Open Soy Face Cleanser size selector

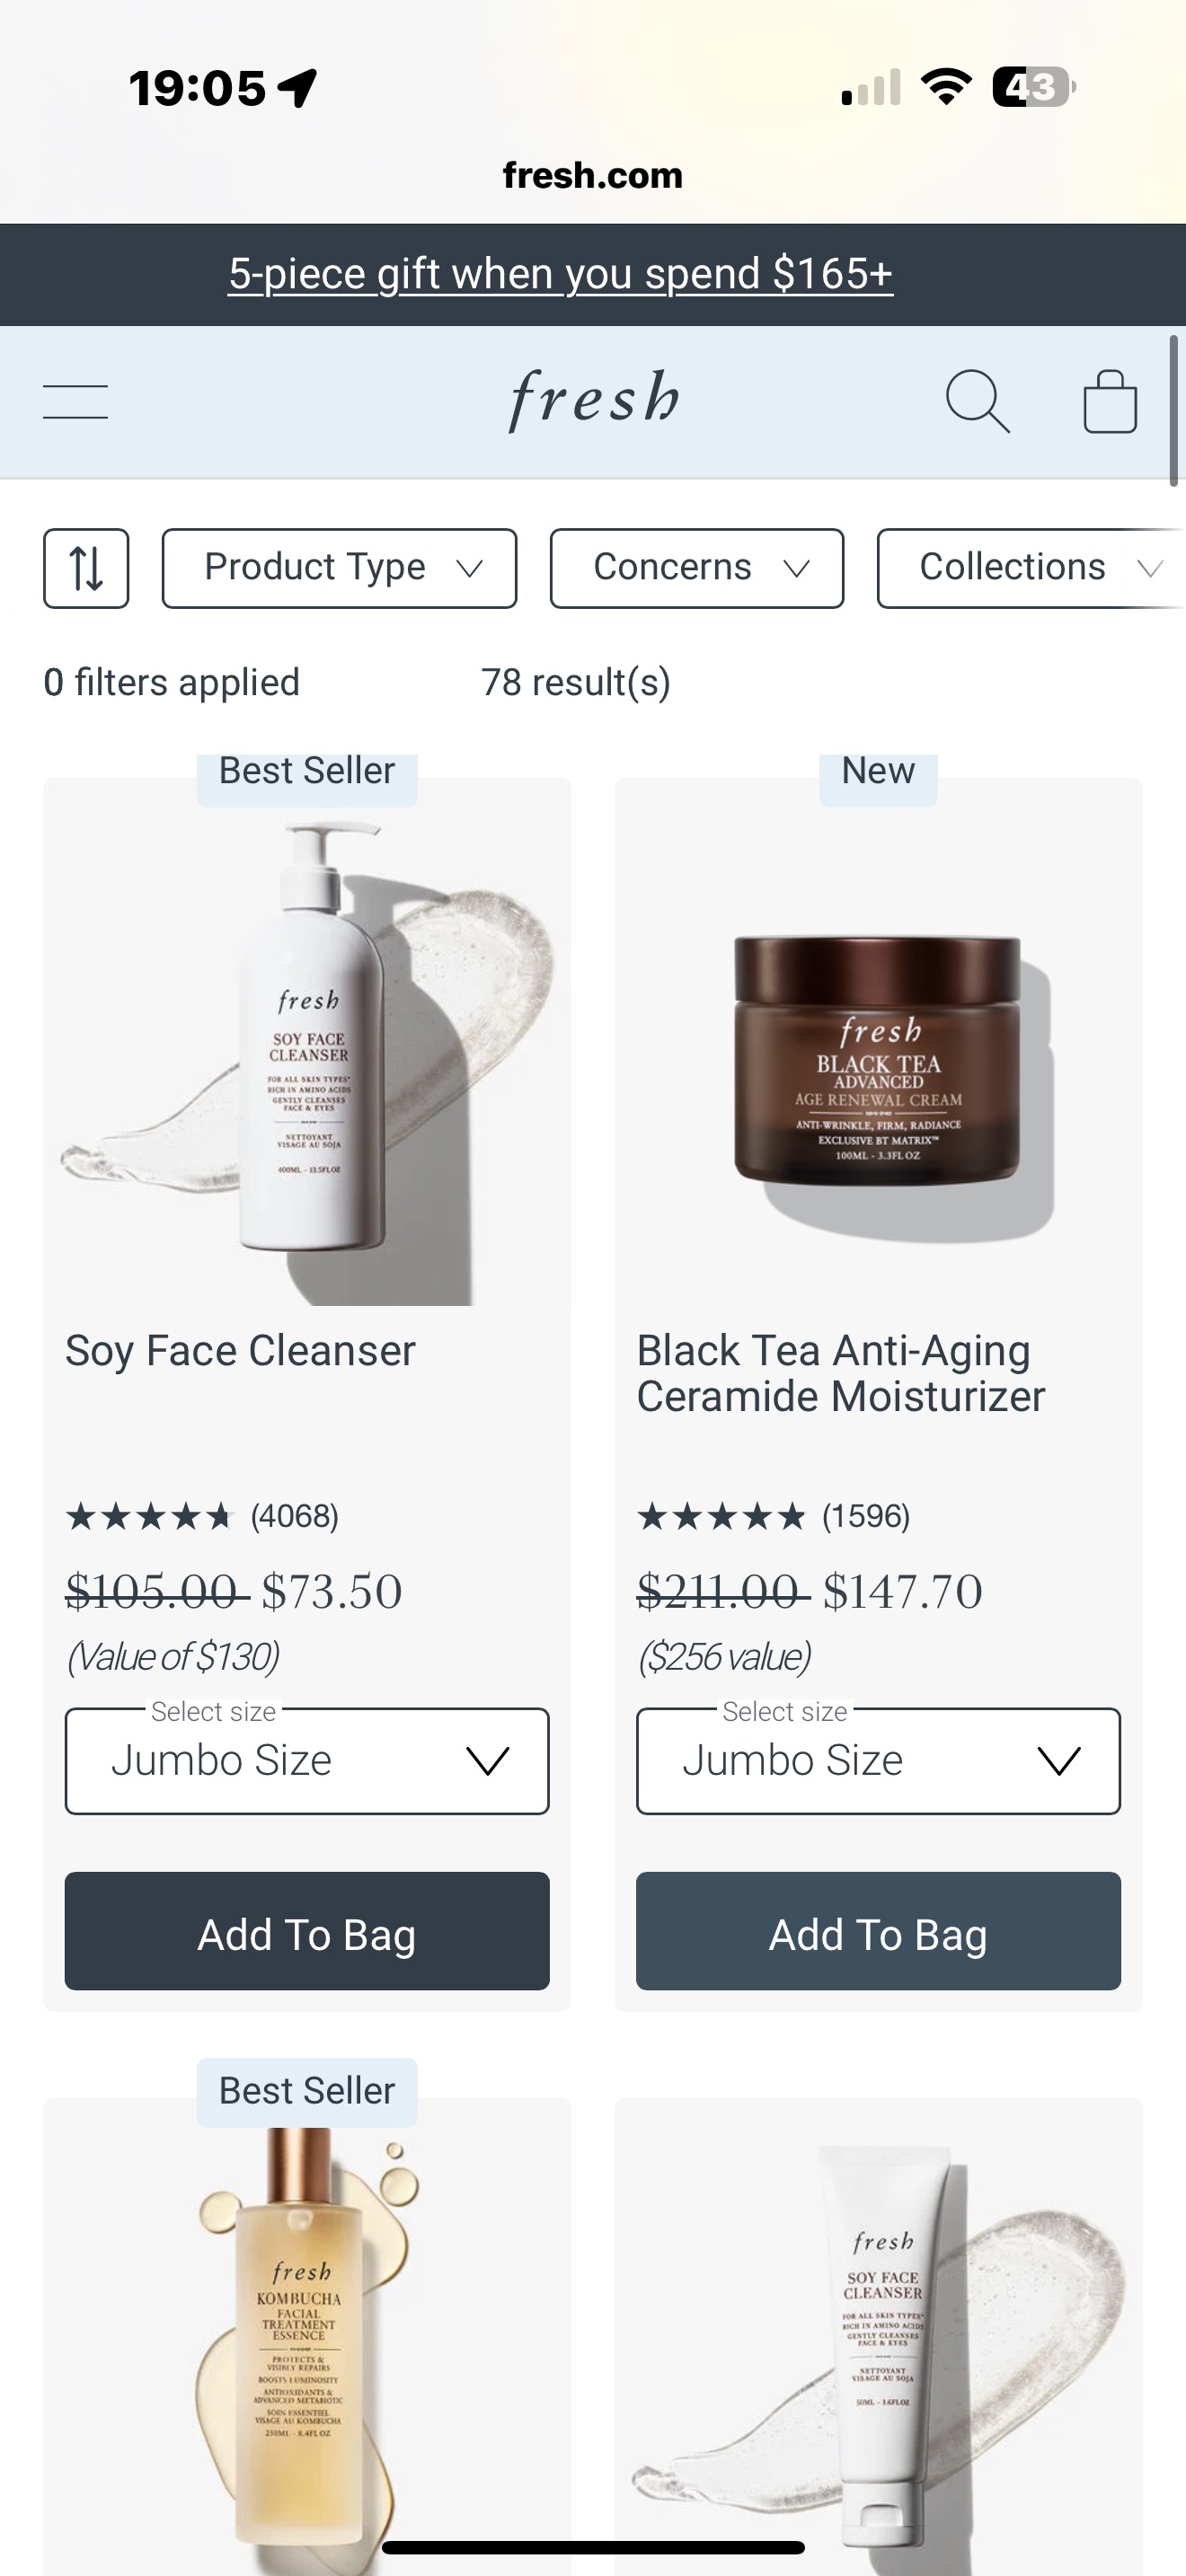pos(307,1760)
